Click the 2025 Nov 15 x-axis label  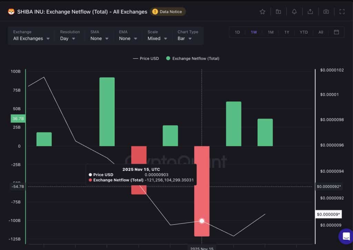point(202,248)
